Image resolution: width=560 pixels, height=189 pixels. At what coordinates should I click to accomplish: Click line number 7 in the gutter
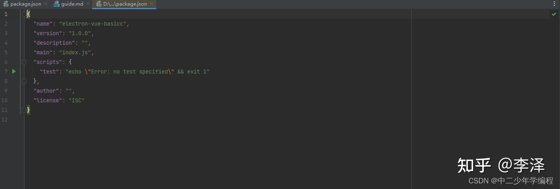point(6,72)
